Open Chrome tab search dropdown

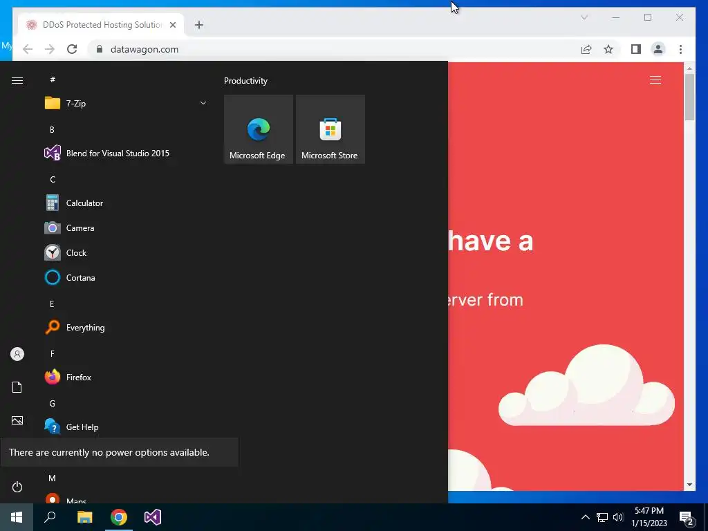click(x=584, y=17)
